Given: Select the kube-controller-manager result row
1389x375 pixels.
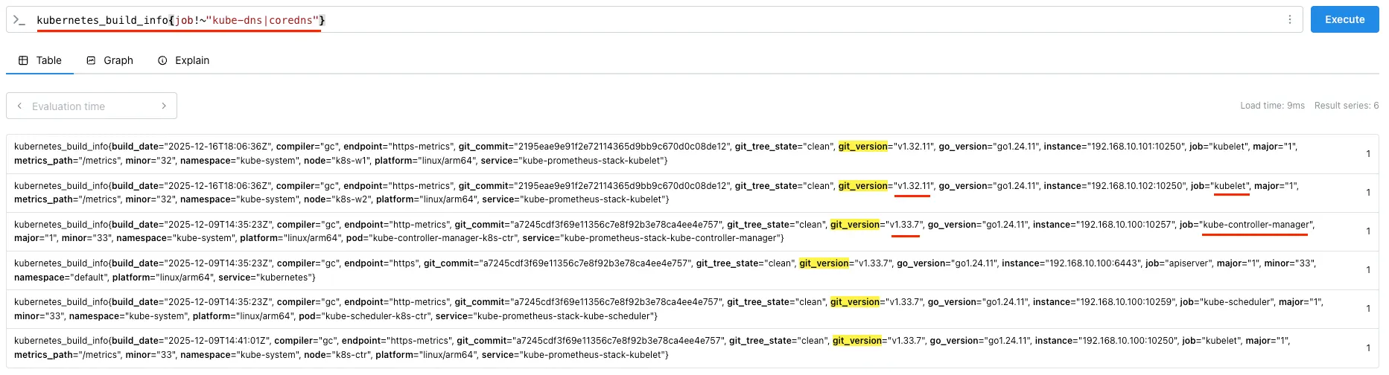Looking at the screenshot, I should (693, 231).
